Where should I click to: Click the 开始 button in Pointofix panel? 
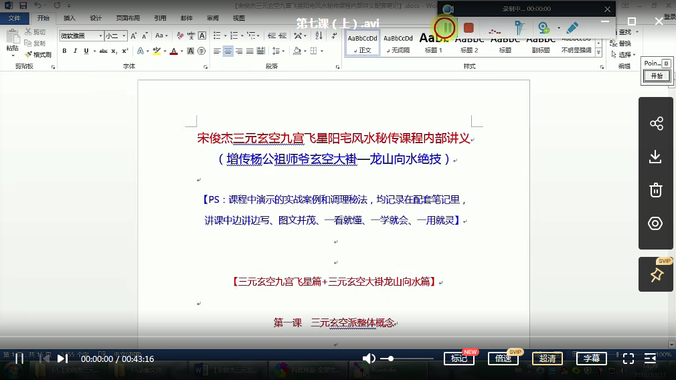coord(656,76)
